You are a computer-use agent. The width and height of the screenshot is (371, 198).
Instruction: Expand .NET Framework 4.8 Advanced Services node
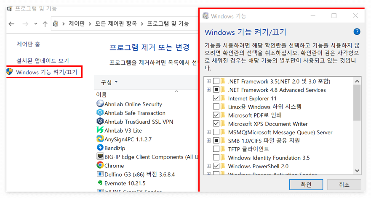click(209, 90)
